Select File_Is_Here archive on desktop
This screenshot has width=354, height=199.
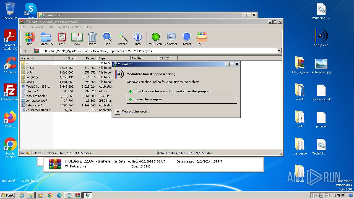(x=300, y=65)
